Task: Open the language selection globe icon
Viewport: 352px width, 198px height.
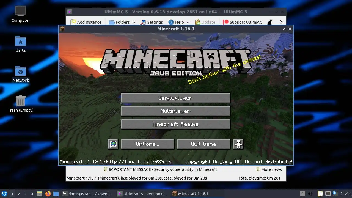Action: (x=113, y=144)
